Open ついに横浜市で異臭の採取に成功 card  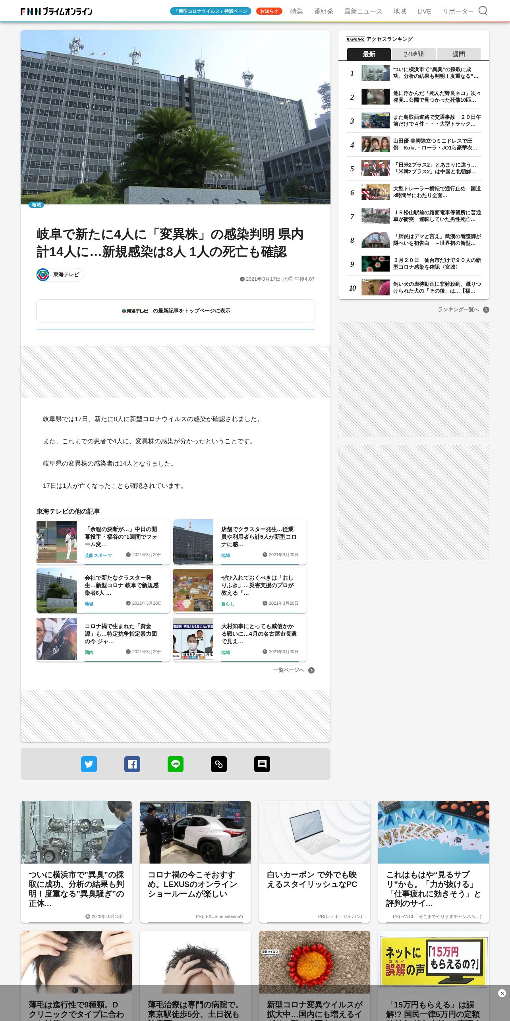(76, 862)
